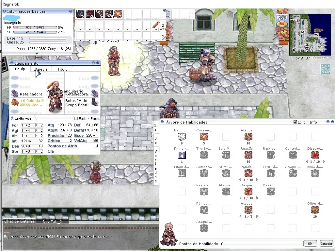335x251 pixels.
Task: Click the chat message about cauãGL
Action: click(x=56, y=237)
